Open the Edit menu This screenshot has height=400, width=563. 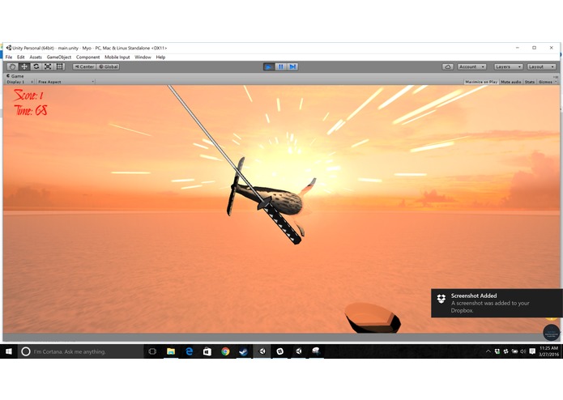point(21,57)
